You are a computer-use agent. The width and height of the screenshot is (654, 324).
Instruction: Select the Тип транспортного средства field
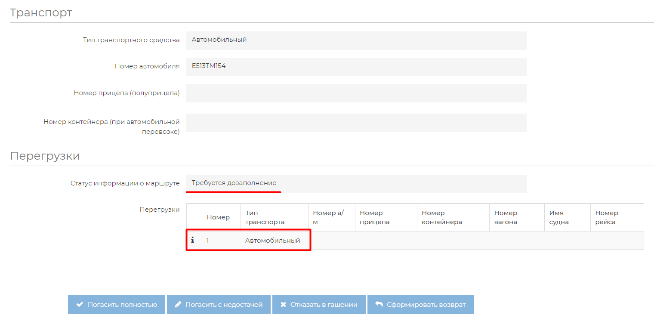(x=356, y=40)
